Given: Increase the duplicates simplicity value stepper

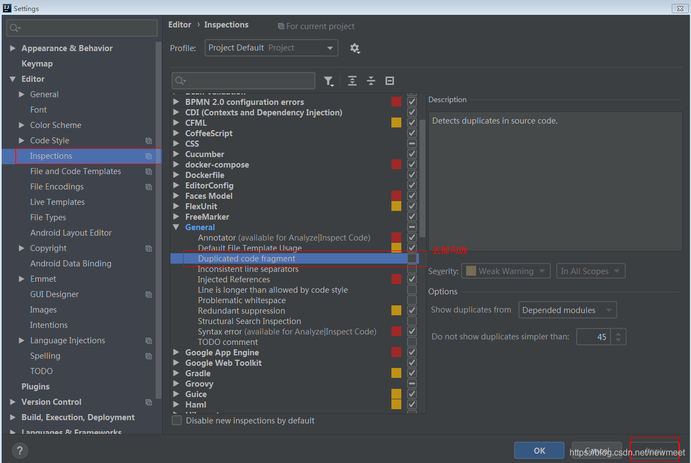Looking at the screenshot, I should click(x=618, y=333).
